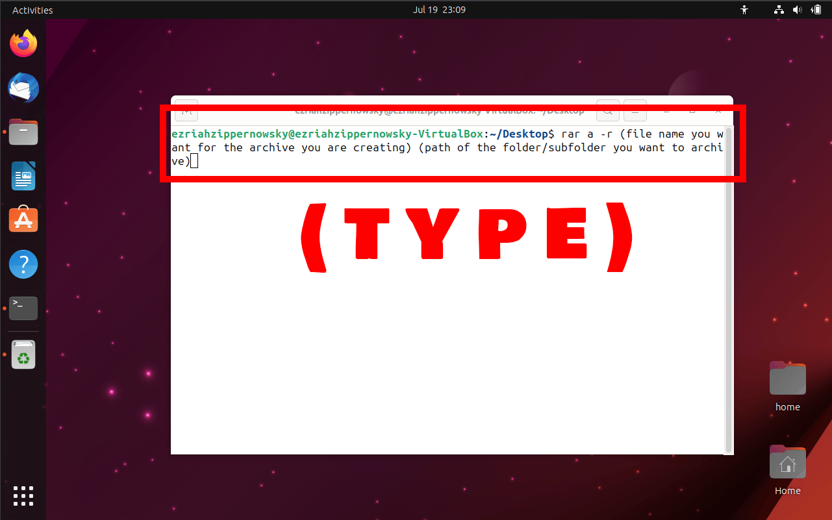The image size is (832, 520).
Task: Click the search button in the terminal header
Action: (x=608, y=110)
